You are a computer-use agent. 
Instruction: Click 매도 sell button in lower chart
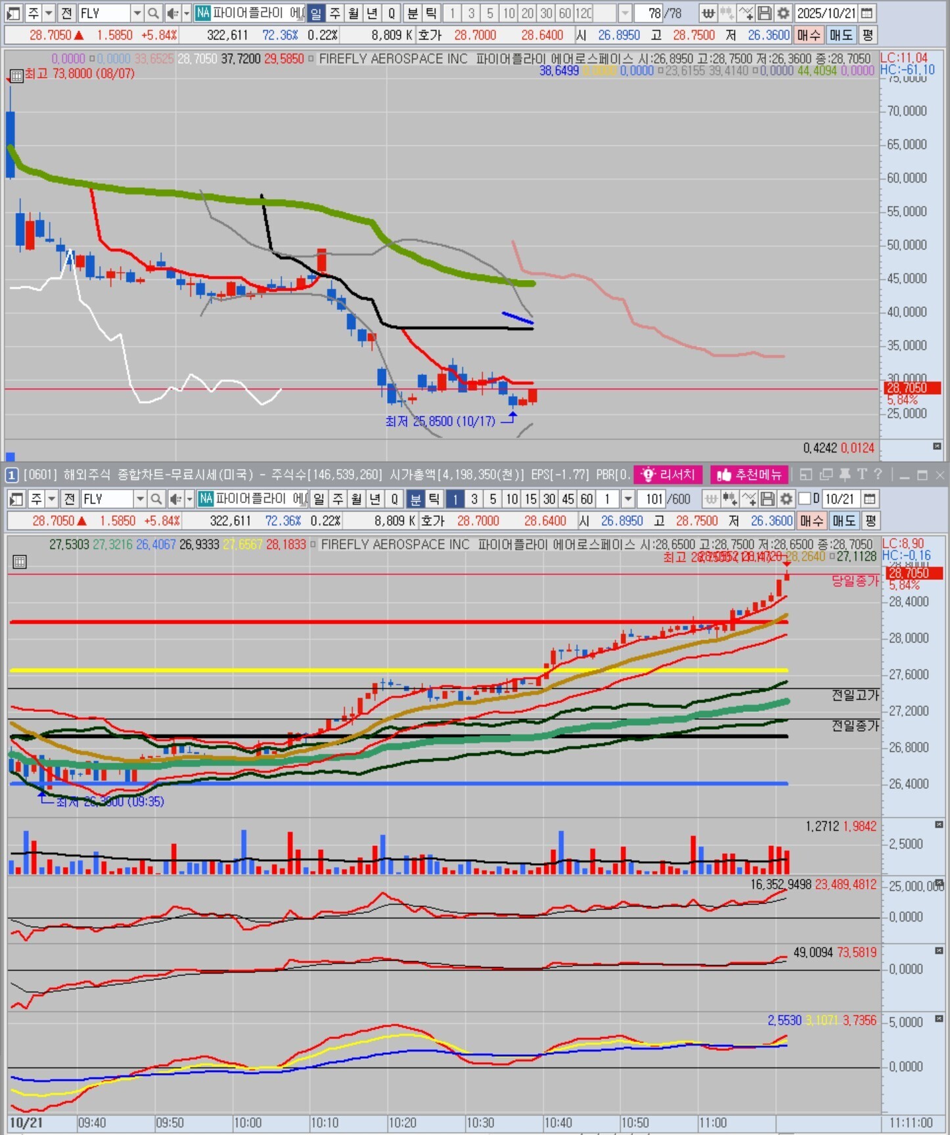843,521
